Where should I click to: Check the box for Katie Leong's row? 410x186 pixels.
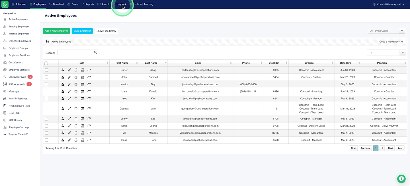46,126
